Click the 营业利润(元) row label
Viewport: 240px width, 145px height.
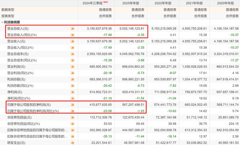tap(16, 67)
